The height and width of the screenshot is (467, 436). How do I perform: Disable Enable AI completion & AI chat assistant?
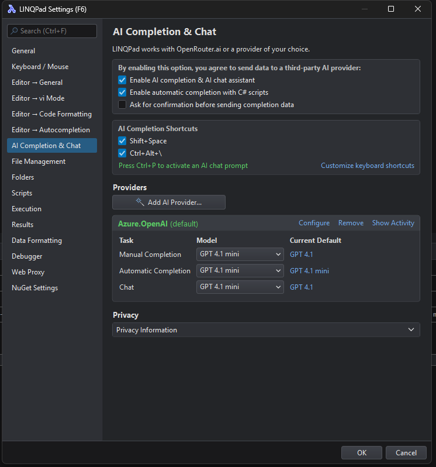pos(122,80)
